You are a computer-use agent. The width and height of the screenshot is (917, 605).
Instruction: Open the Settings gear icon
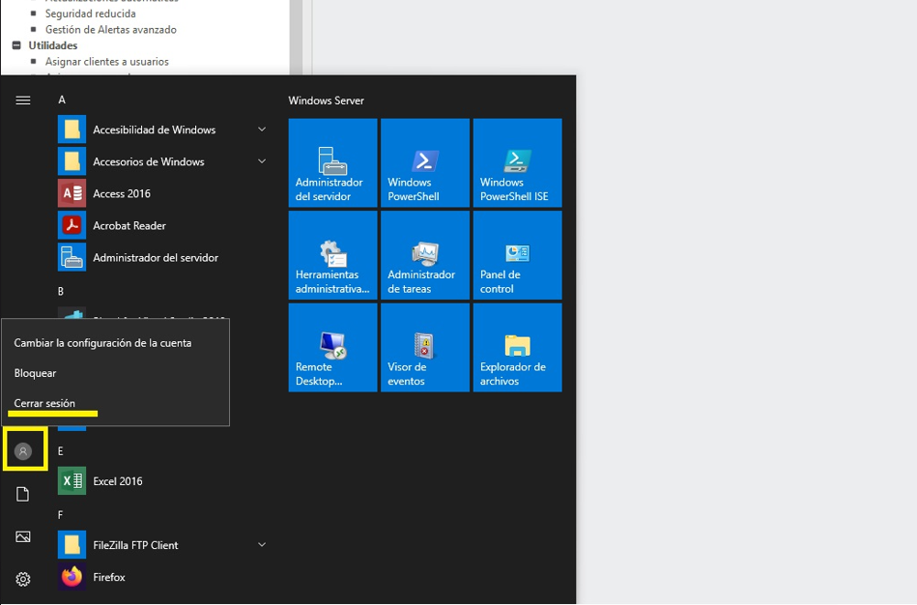click(23, 579)
